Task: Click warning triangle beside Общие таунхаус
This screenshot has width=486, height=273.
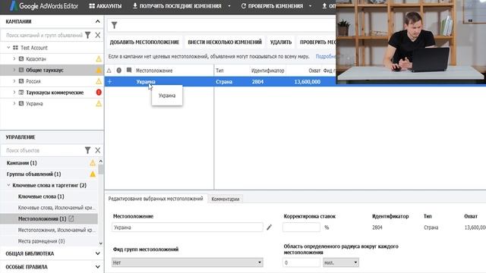Action: click(x=99, y=71)
